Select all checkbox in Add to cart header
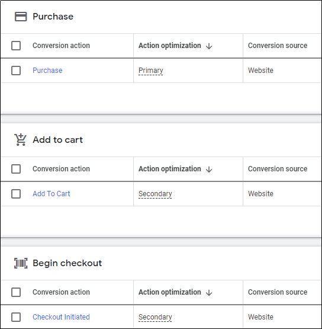Screen dimensions: 322x329 tap(16, 169)
